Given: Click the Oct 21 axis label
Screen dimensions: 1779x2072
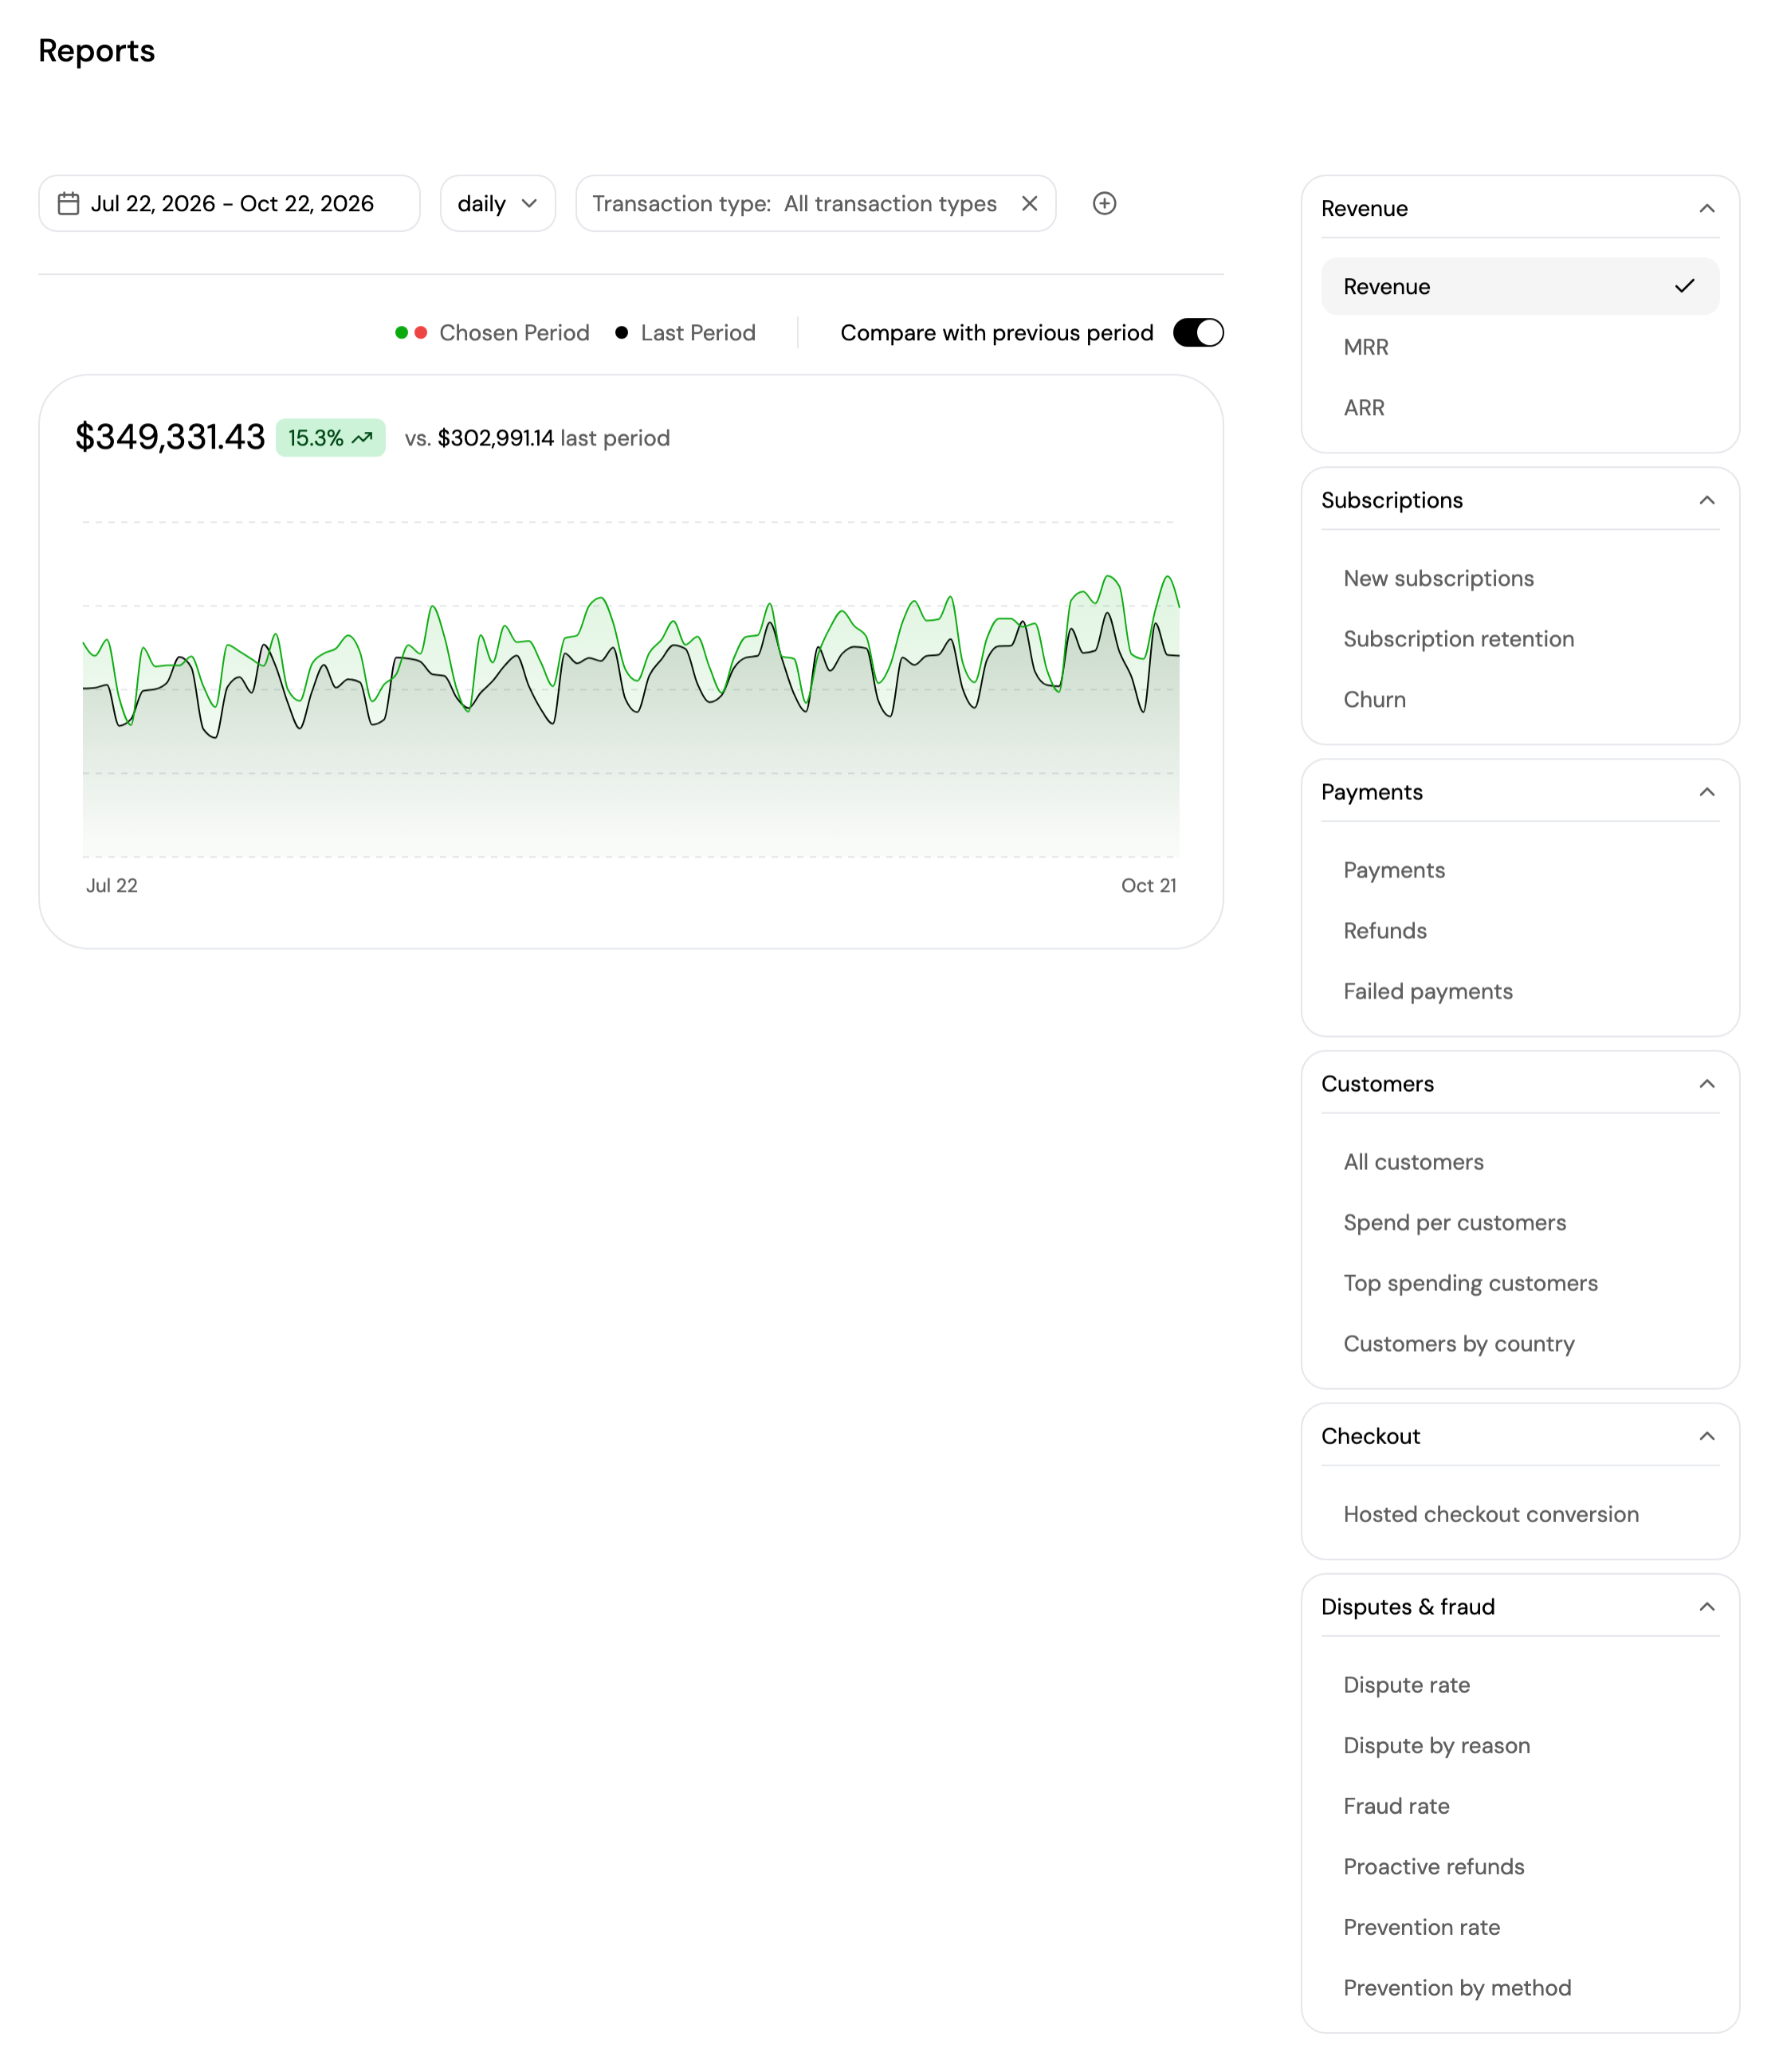Looking at the screenshot, I should pyautogui.click(x=1148, y=886).
